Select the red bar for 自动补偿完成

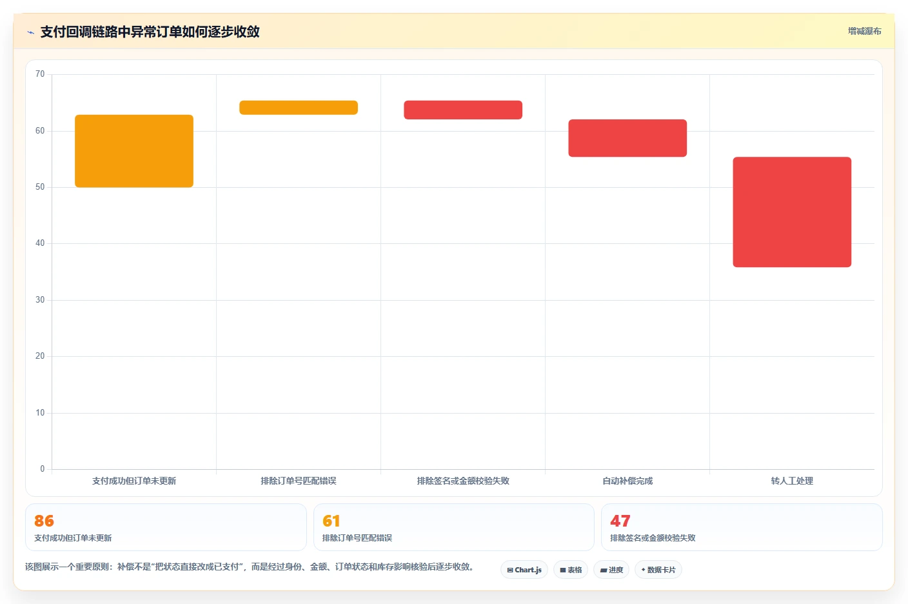627,138
